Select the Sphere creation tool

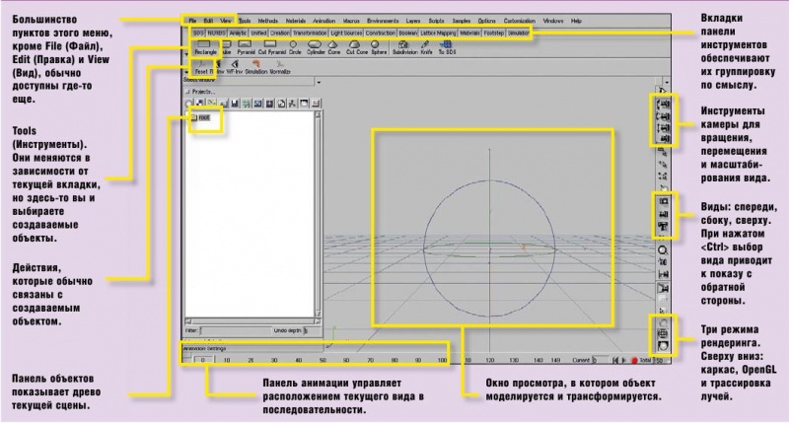pos(379,47)
